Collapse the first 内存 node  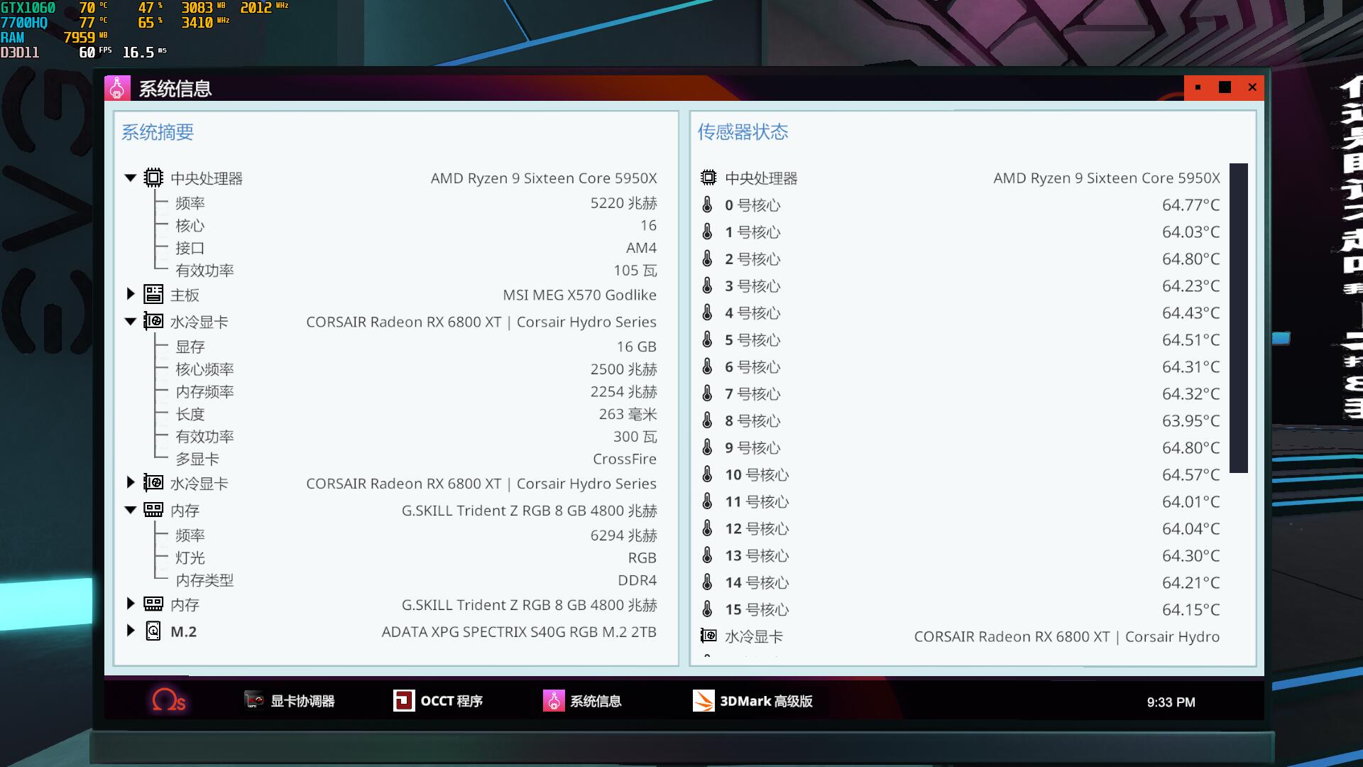point(131,510)
